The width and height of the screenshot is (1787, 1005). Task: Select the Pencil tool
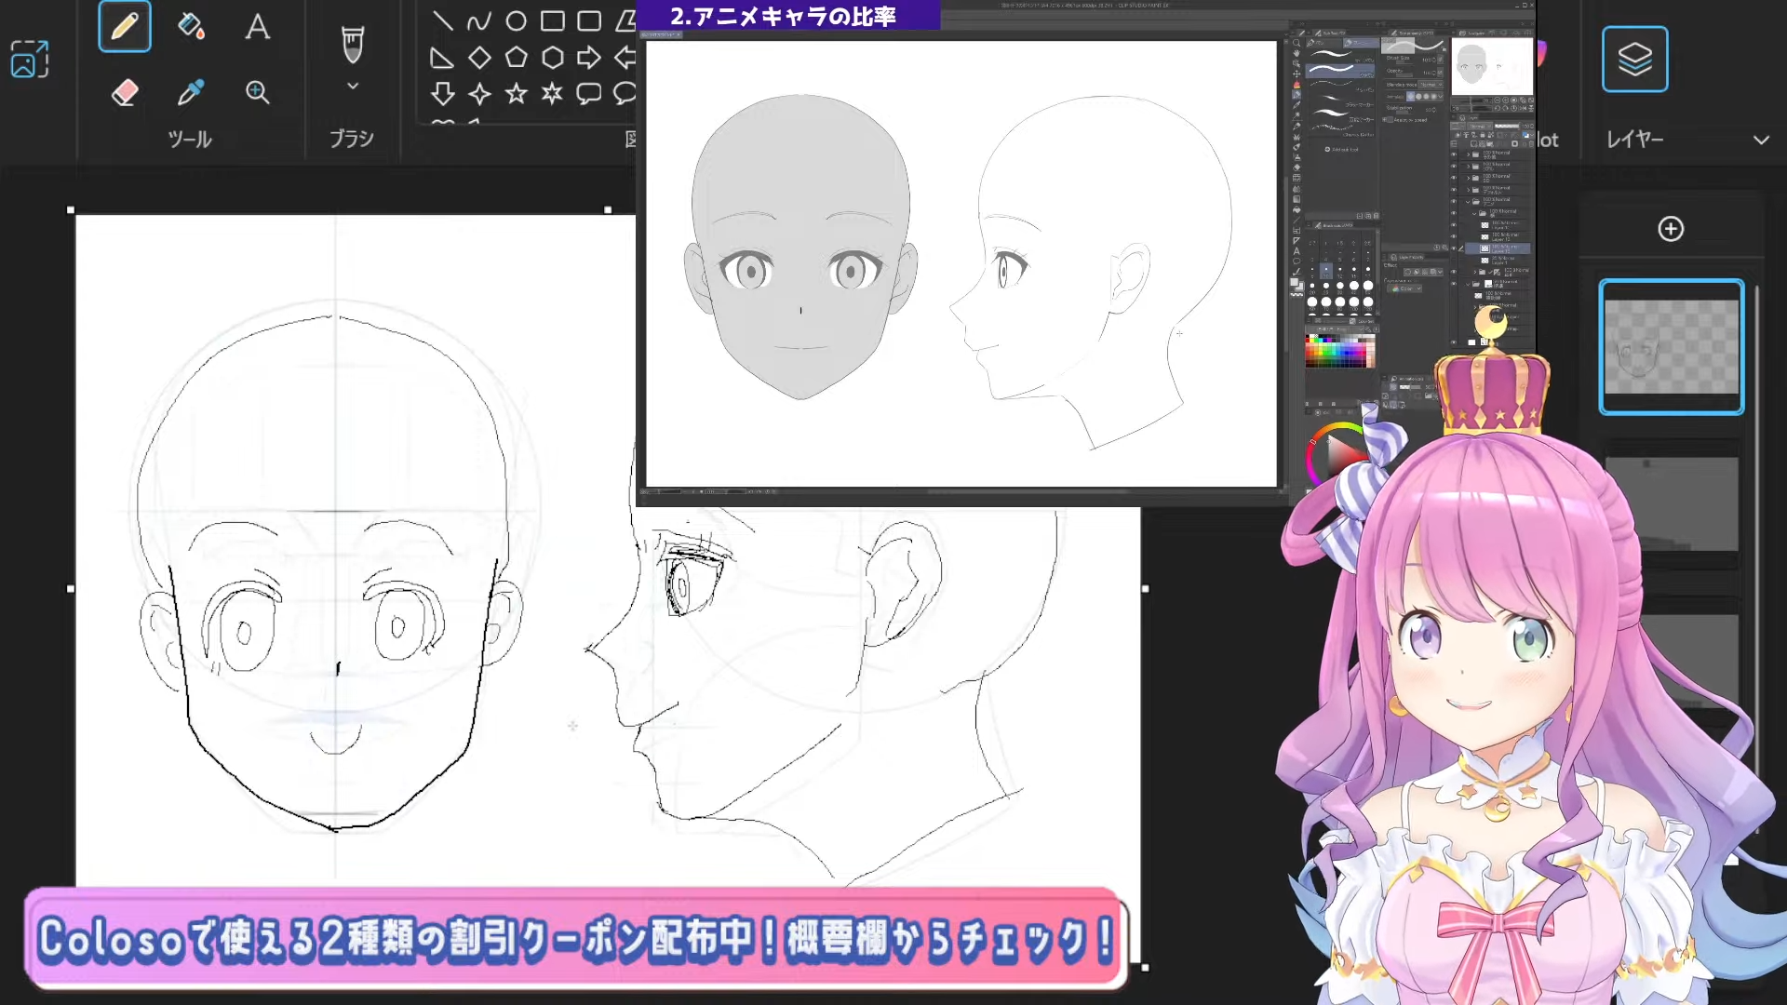pyautogui.click(x=125, y=26)
